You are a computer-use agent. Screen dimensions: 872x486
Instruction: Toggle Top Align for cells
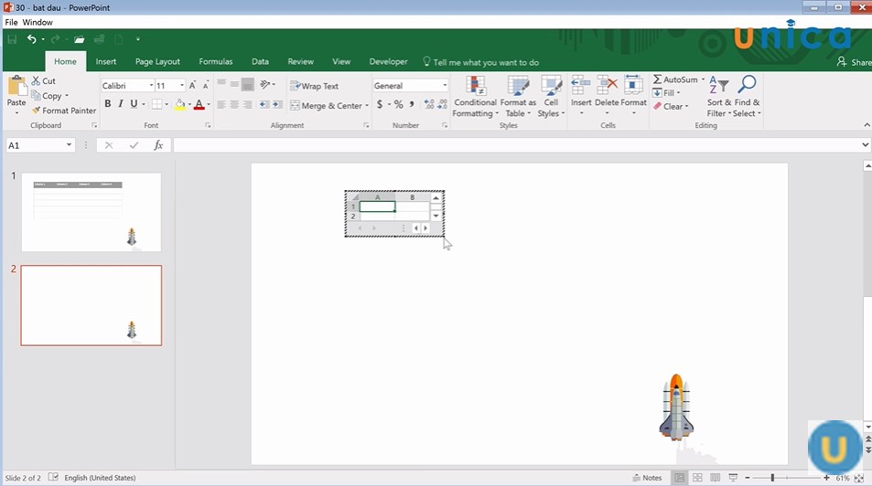[x=221, y=84]
